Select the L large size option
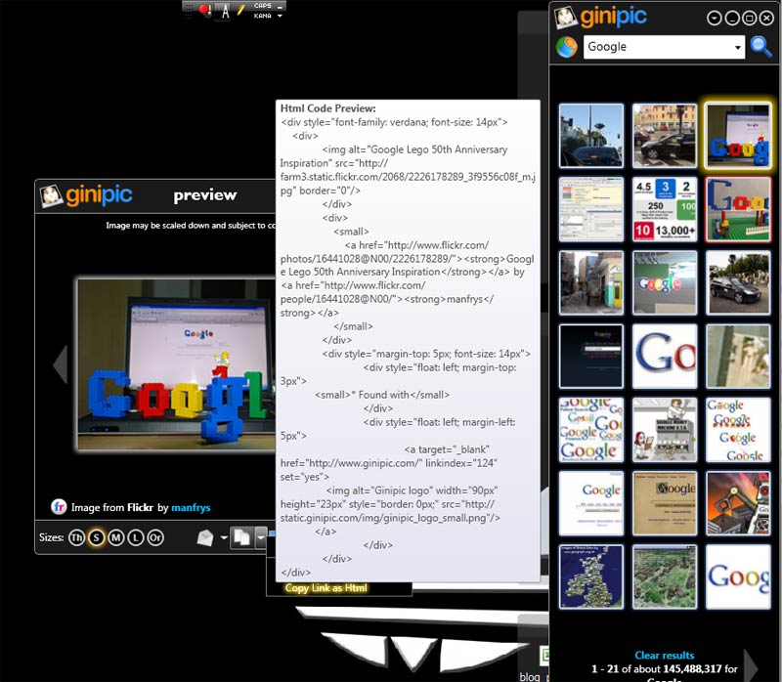The image size is (782, 682). click(136, 537)
